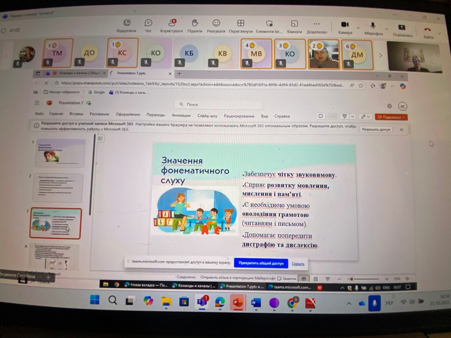Open the Справка ribbon tab

(x=282, y=116)
